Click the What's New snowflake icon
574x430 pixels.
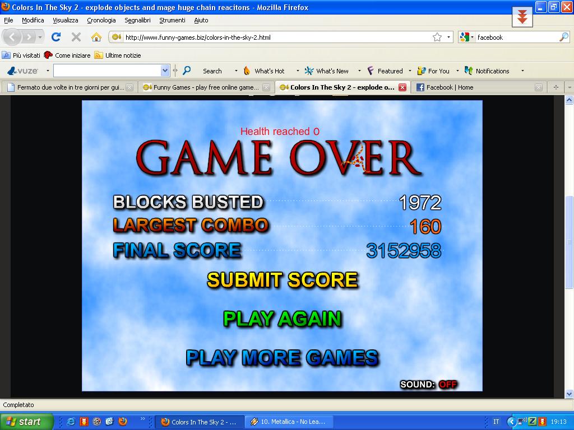tap(309, 71)
